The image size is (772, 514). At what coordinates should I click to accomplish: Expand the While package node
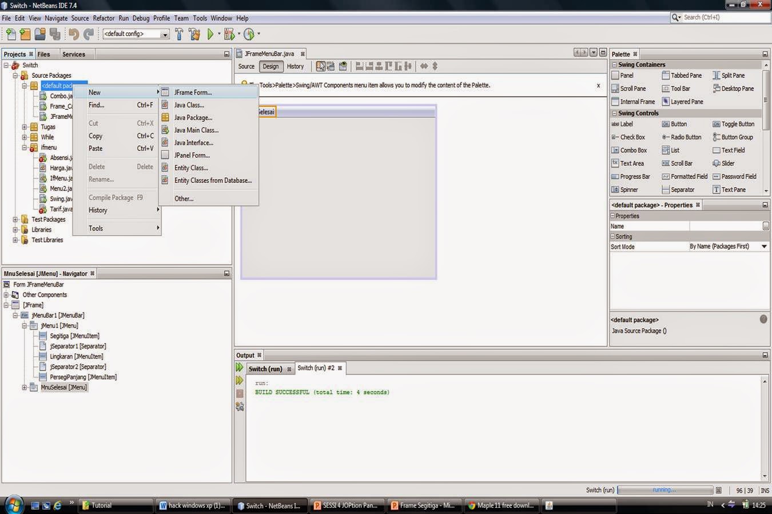click(25, 137)
